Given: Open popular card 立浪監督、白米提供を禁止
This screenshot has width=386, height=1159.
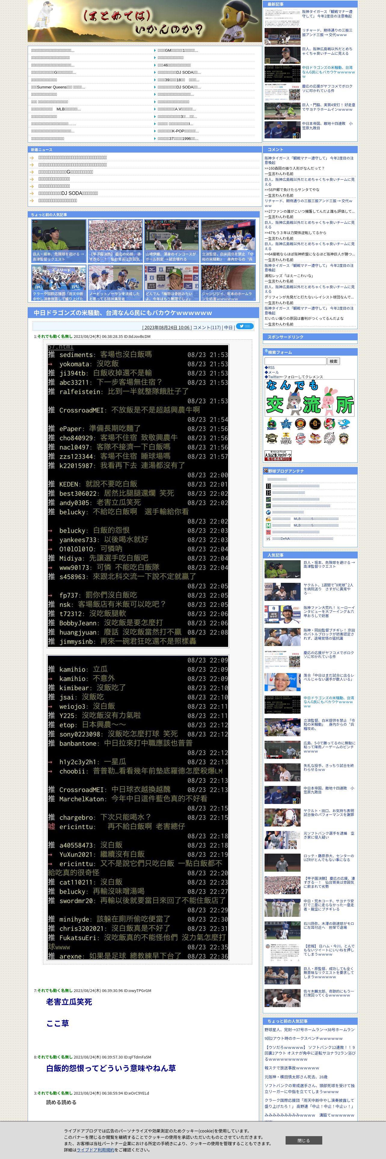Looking at the screenshot, I should click(x=228, y=241).
